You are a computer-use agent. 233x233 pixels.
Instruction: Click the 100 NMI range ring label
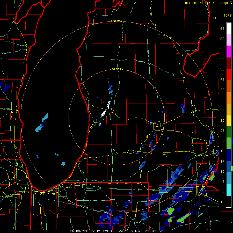point(116,21)
